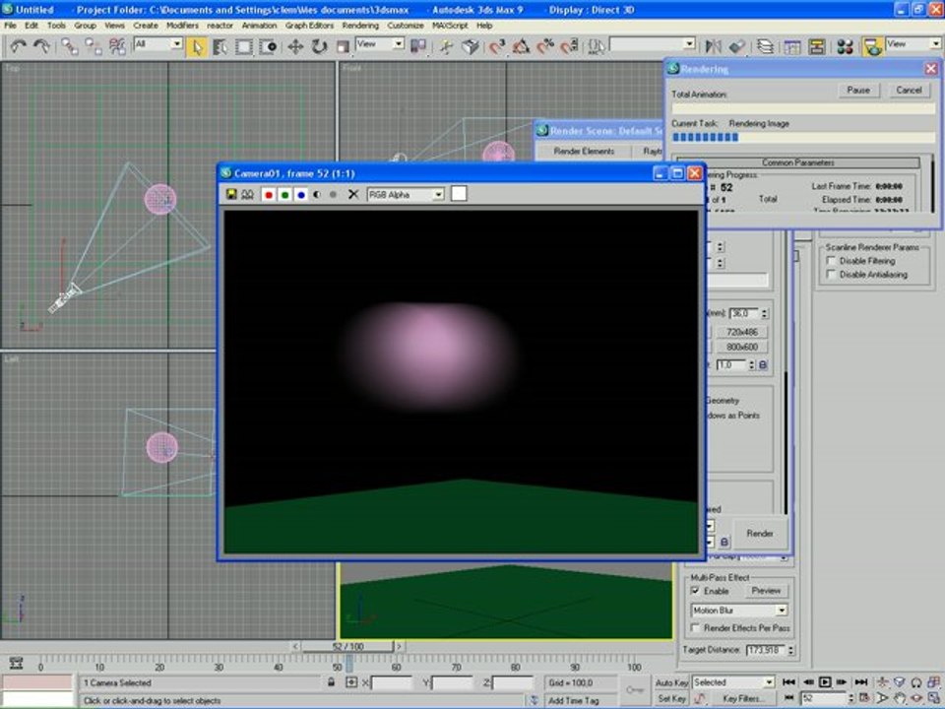Click the Mirror tool icon
The image size is (945, 709).
714,46
